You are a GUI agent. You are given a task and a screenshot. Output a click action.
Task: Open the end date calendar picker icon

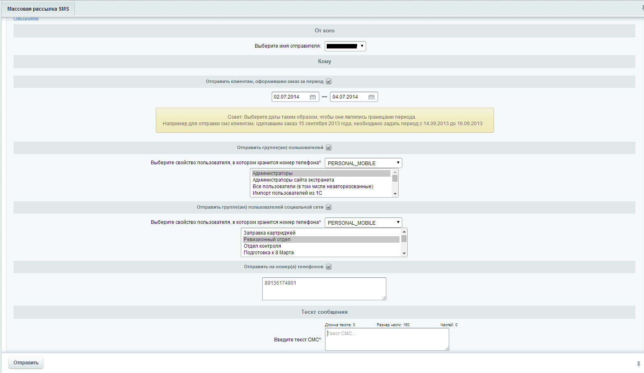372,97
